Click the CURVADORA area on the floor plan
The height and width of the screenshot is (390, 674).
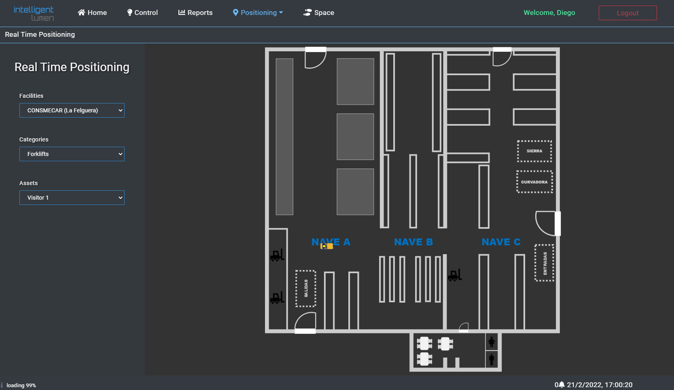534,181
